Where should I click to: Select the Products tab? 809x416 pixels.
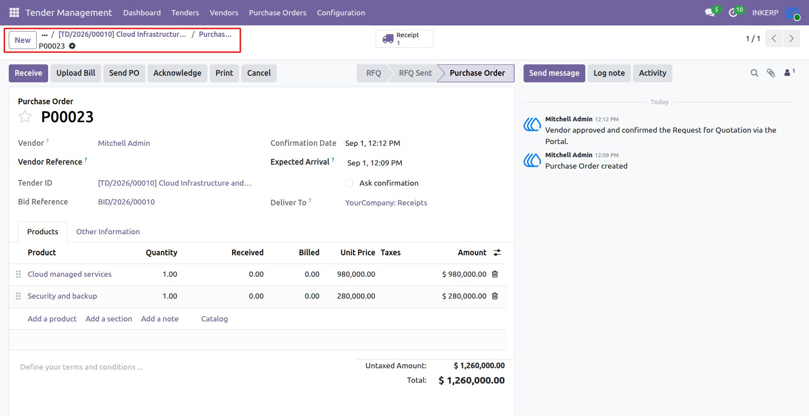click(x=42, y=232)
